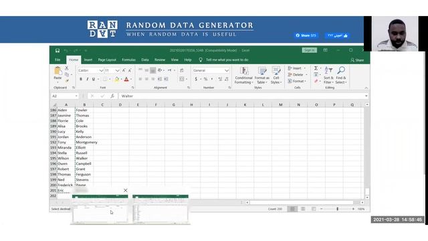Image resolution: width=428 pixels, height=241 pixels.
Task: Click Tell me what you want to do
Action: [227, 60]
